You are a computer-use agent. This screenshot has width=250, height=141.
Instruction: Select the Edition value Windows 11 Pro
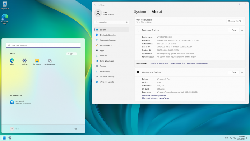point(163,79)
